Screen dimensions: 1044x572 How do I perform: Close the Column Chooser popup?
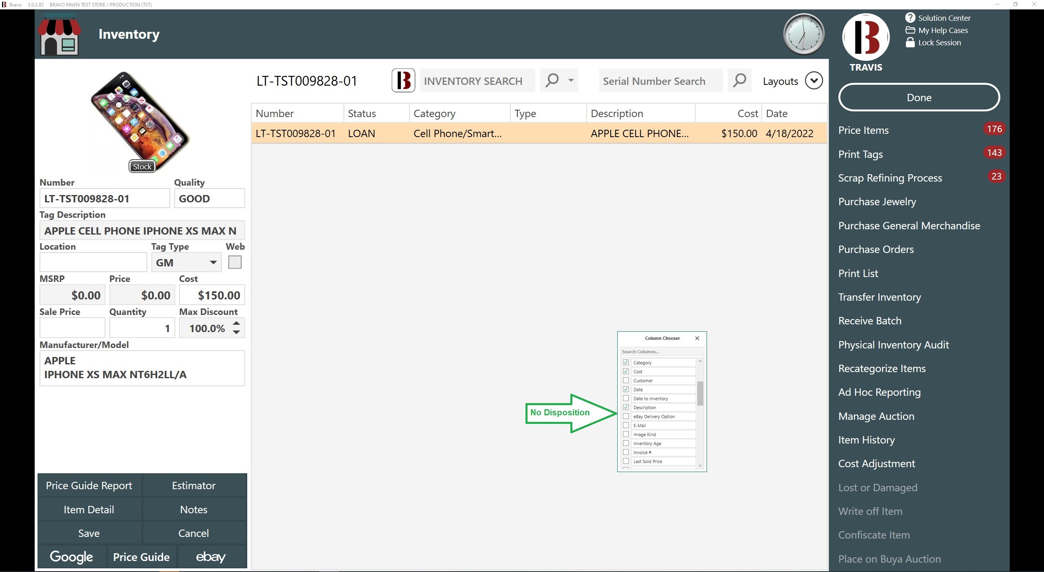697,338
